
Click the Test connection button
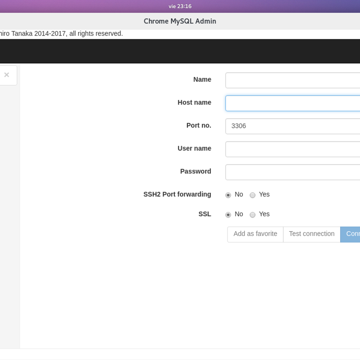click(312, 234)
